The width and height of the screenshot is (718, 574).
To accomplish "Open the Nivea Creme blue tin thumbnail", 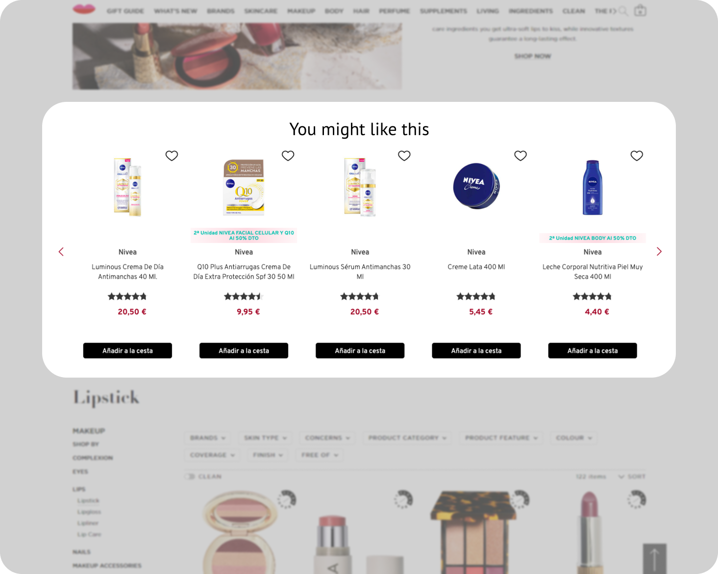I will [476, 186].
